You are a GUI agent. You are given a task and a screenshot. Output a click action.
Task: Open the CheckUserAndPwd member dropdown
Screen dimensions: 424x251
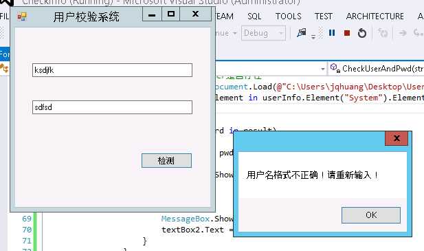[376, 69]
